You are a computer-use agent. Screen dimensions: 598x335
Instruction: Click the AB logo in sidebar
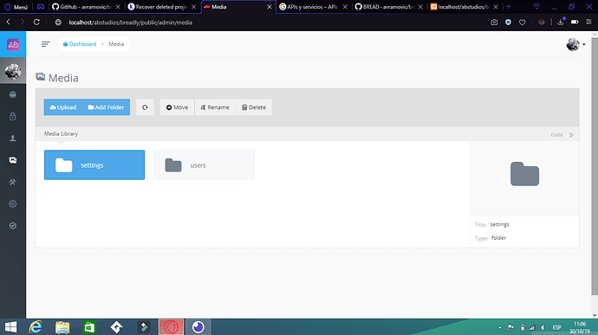[x=13, y=44]
